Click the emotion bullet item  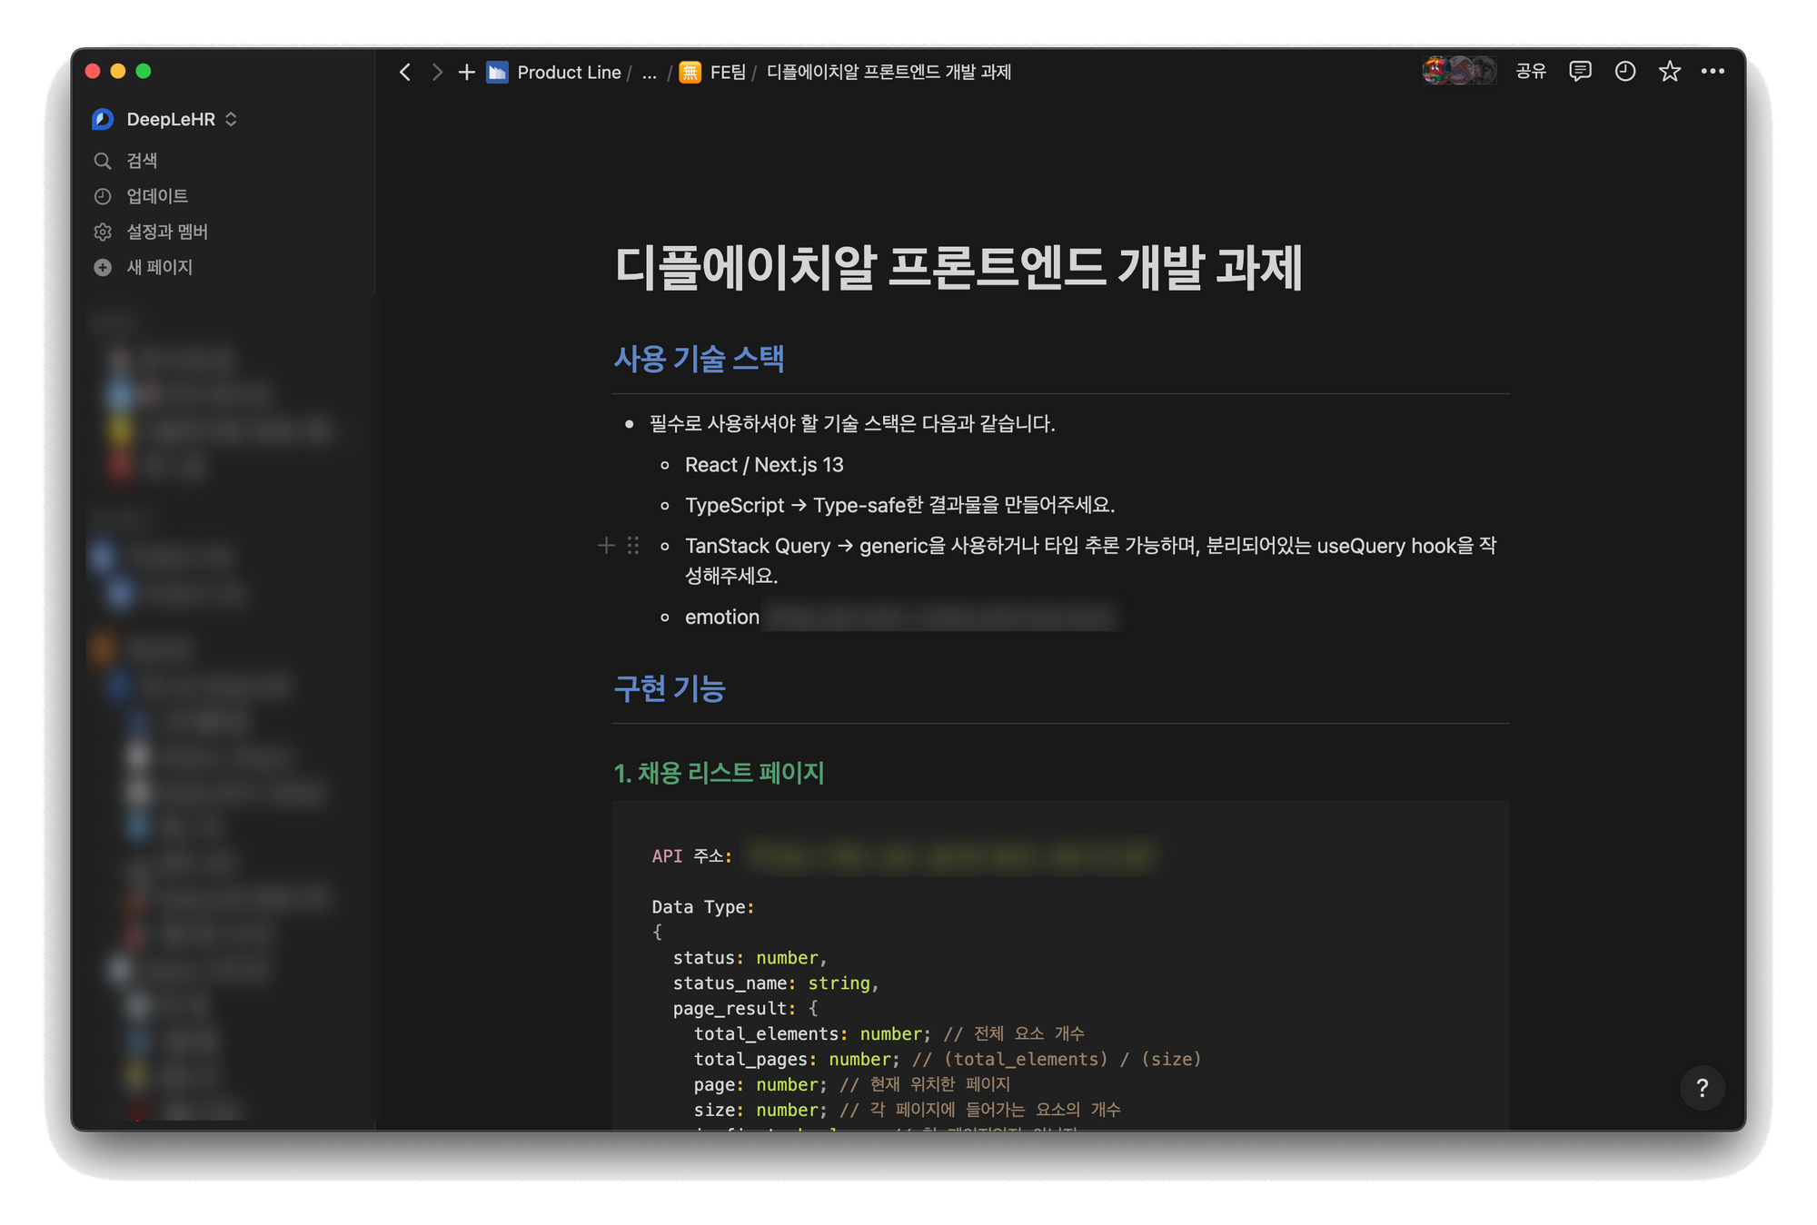(722, 617)
